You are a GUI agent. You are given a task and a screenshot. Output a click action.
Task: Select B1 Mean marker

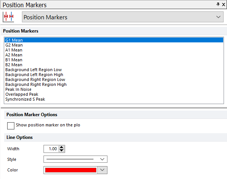pyautogui.click(x=114, y=60)
